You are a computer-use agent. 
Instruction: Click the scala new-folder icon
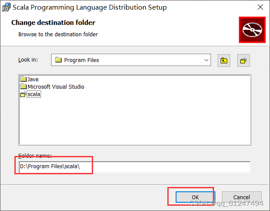coord(23,94)
